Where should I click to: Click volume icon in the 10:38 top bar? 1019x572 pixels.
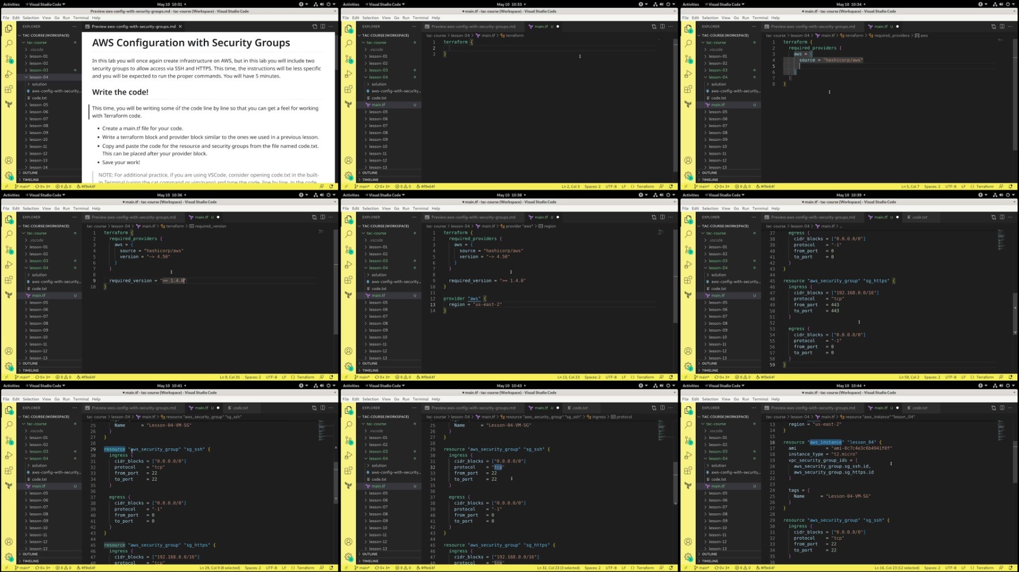(x=661, y=195)
